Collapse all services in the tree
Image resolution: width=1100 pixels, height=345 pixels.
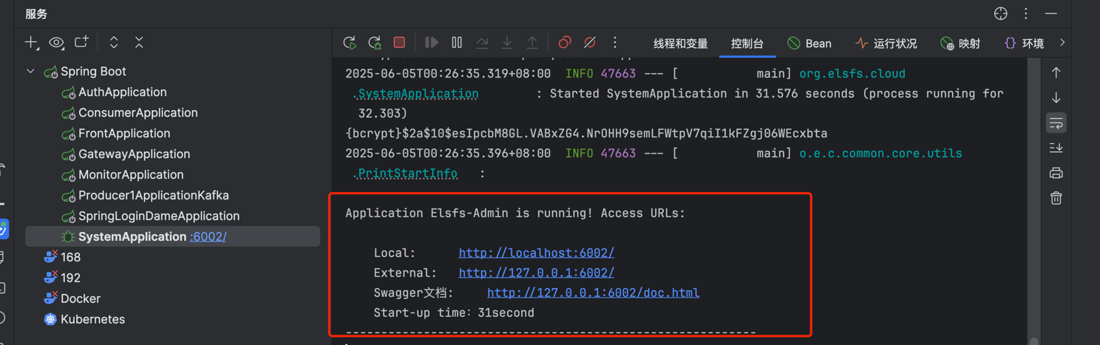coord(139,43)
